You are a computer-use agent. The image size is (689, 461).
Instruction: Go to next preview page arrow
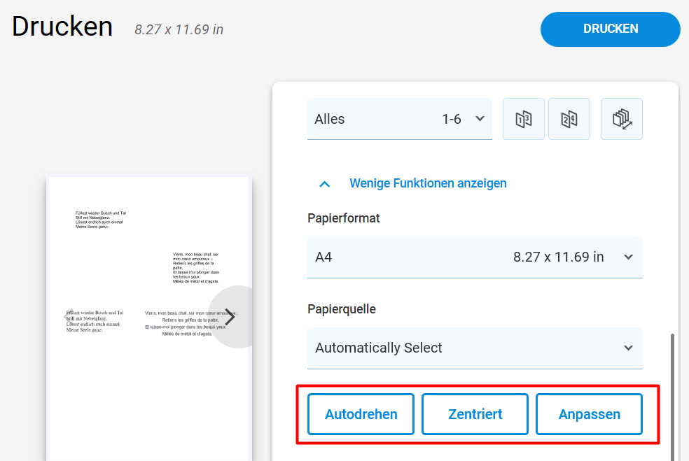pos(230,317)
